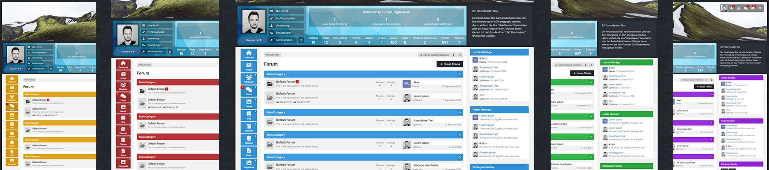This screenshot has width=769, height=170.
Task: Open Forum in the blue theme sidebar
Action: 249,91
